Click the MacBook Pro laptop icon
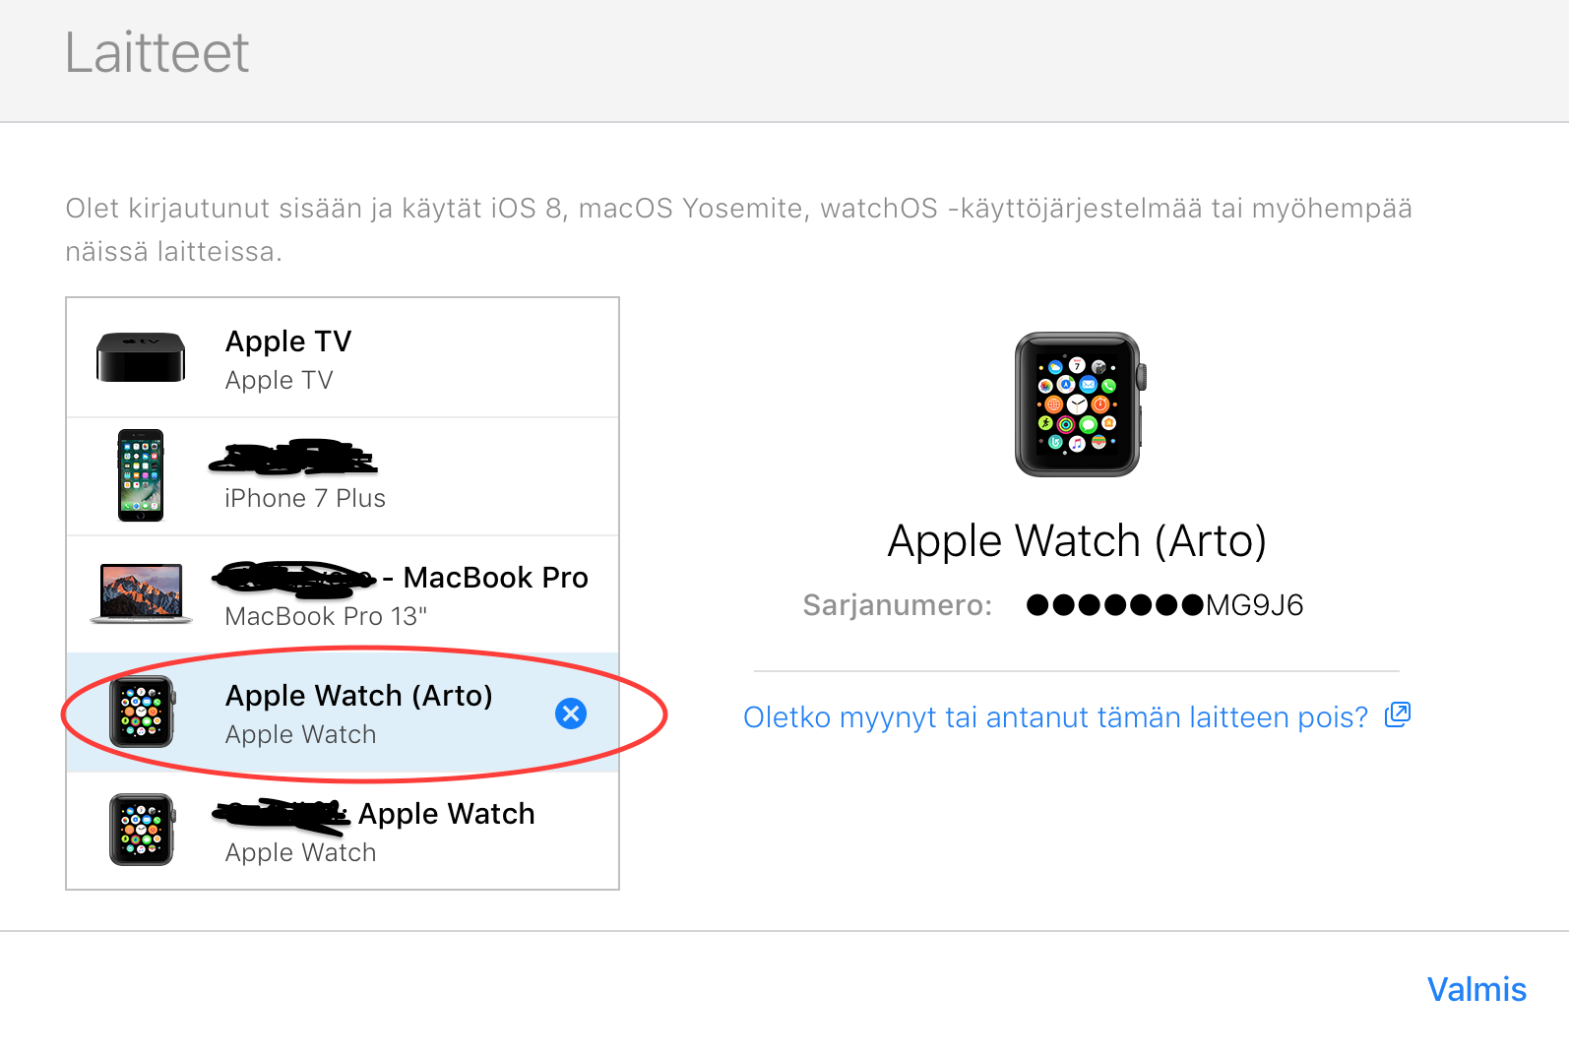Image resolution: width=1569 pixels, height=1055 pixels. click(141, 593)
